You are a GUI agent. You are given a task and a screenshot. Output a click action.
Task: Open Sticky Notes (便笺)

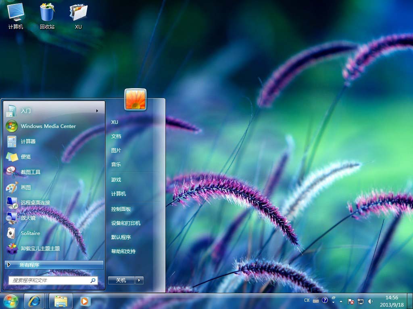(x=26, y=157)
